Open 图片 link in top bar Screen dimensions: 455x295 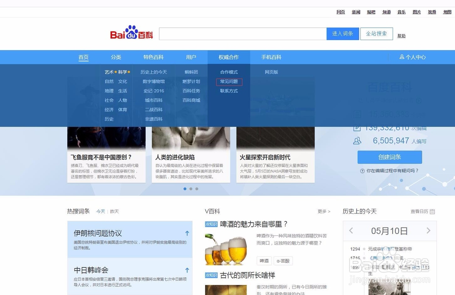pos(417,12)
